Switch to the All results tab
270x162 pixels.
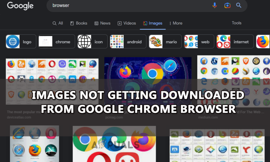pyautogui.click(x=58, y=23)
